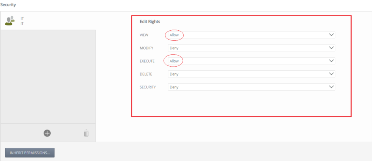372x161 pixels.
Task: Click the EXECUTE permission label
Action: (x=147, y=61)
